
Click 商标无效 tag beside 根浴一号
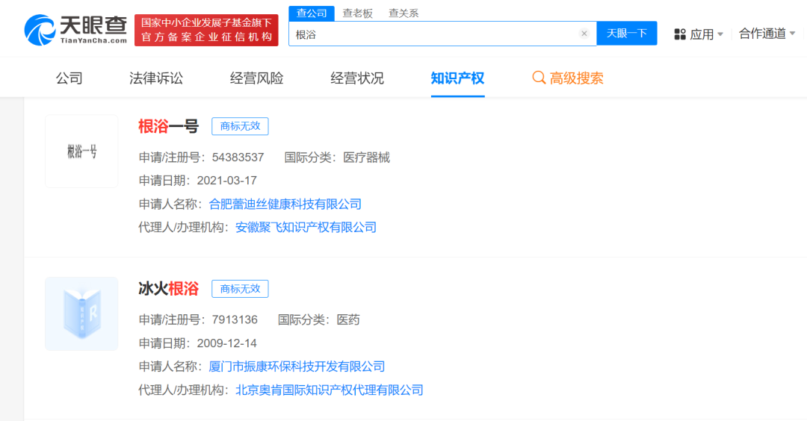click(240, 126)
